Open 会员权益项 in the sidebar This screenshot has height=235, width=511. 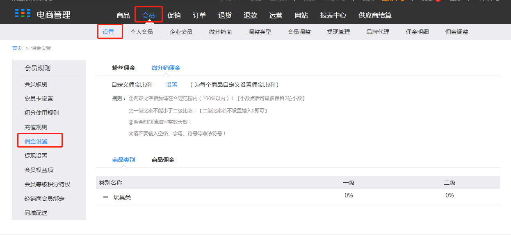pyautogui.click(x=39, y=170)
